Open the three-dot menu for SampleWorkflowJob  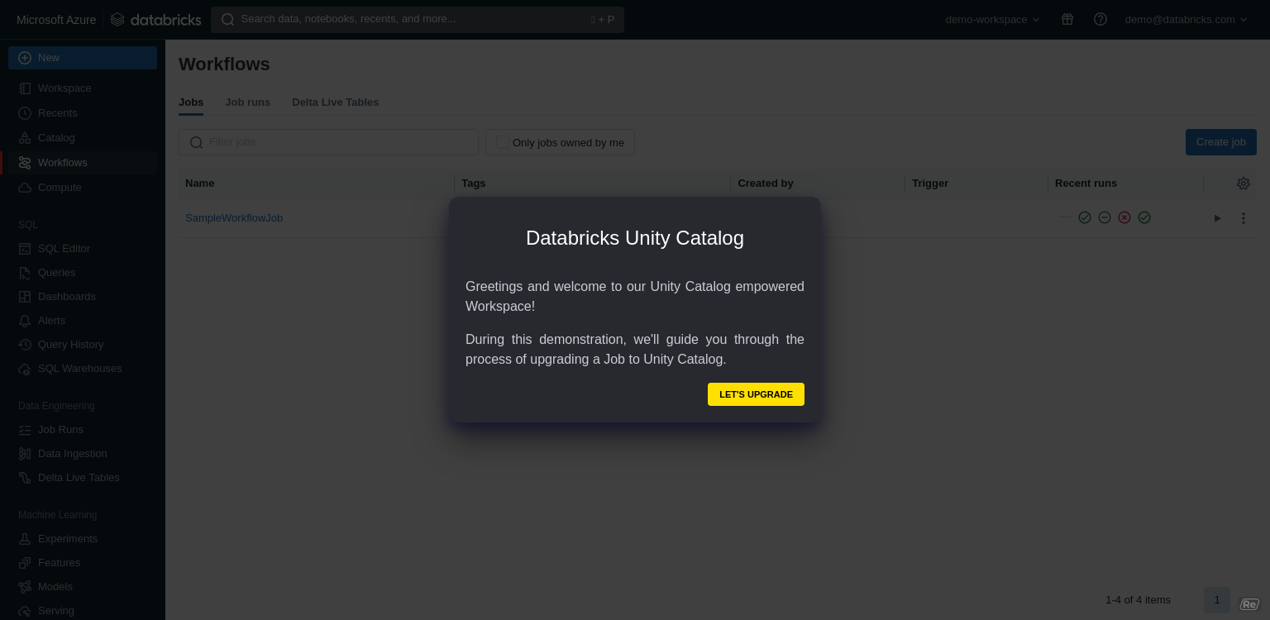(1243, 217)
